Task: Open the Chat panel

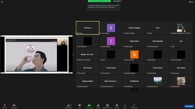Action: [x=80, y=106]
